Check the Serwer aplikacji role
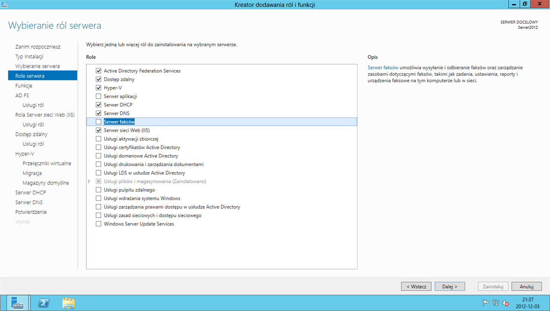 pyautogui.click(x=98, y=96)
